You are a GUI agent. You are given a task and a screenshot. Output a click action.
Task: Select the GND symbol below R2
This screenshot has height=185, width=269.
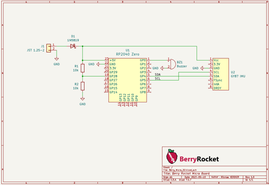(x=82, y=99)
